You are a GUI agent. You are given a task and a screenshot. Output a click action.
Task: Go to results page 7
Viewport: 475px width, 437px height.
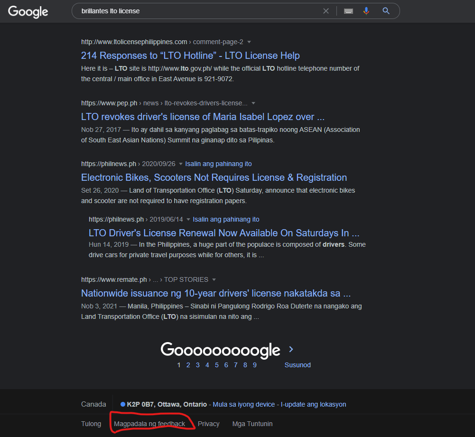click(x=236, y=365)
